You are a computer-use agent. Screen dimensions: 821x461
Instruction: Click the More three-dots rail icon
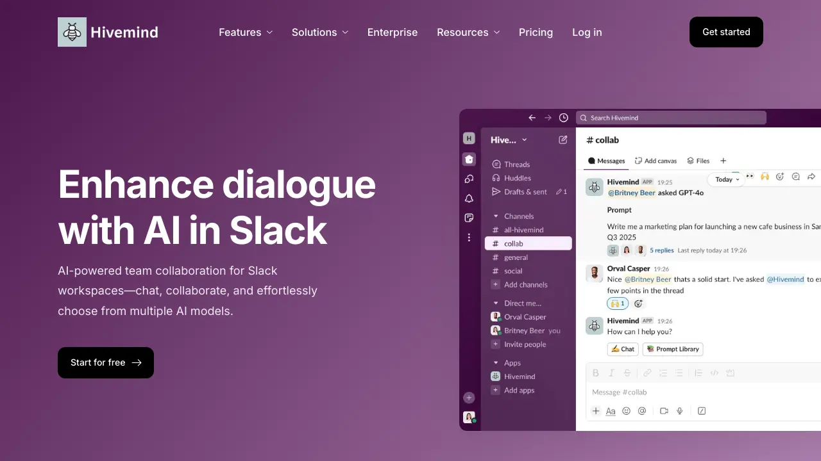click(x=469, y=238)
